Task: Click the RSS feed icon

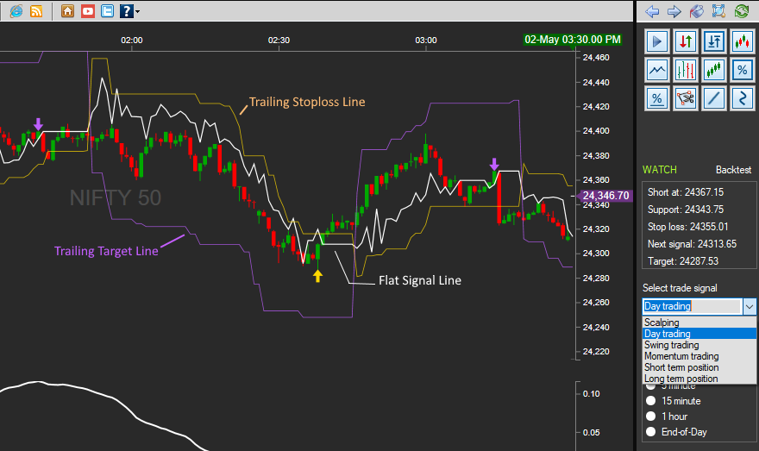Action: 36,11
